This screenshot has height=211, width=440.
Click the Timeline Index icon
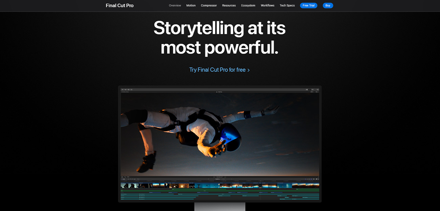pos(122,177)
